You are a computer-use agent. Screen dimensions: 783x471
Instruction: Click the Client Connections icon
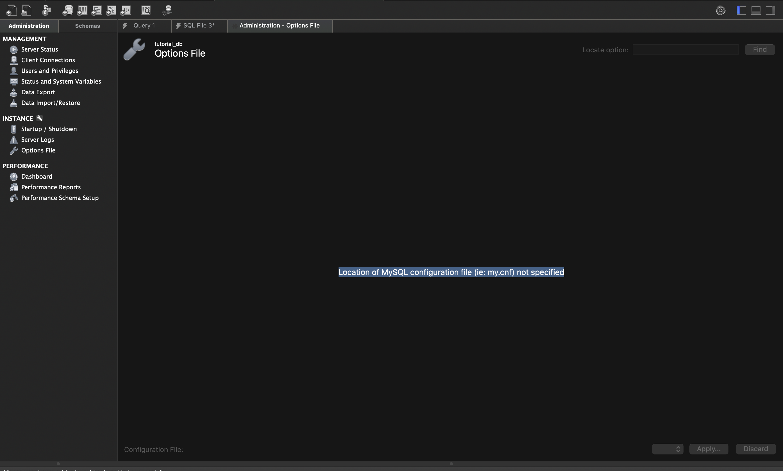(13, 60)
